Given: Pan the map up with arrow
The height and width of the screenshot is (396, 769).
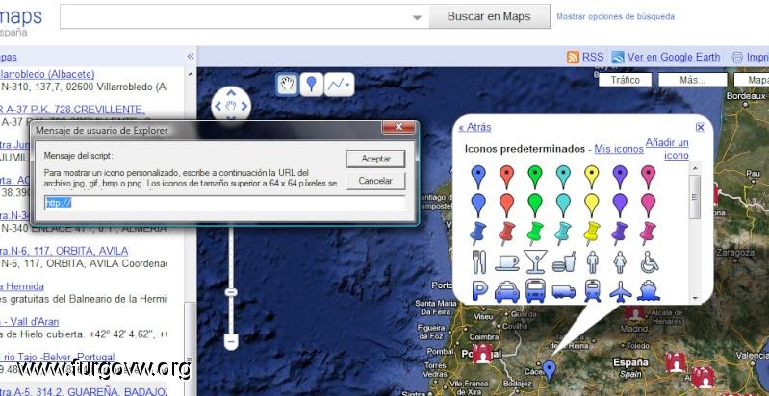Looking at the screenshot, I should (x=231, y=92).
